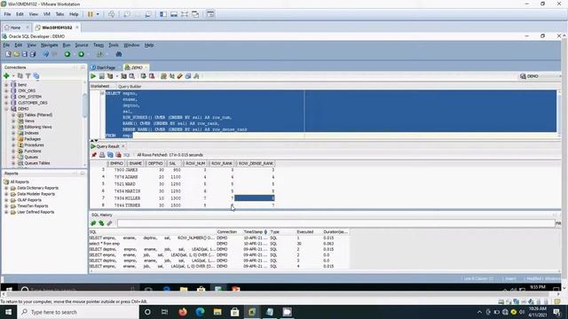Image resolution: width=568 pixels, height=319 pixels.
Task: Click the Rollback icon in the worksheet toolbar
Action: click(x=152, y=76)
